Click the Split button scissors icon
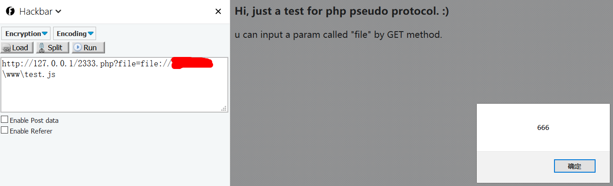 pos(41,48)
